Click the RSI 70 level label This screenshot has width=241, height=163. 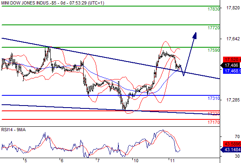pos(237,137)
